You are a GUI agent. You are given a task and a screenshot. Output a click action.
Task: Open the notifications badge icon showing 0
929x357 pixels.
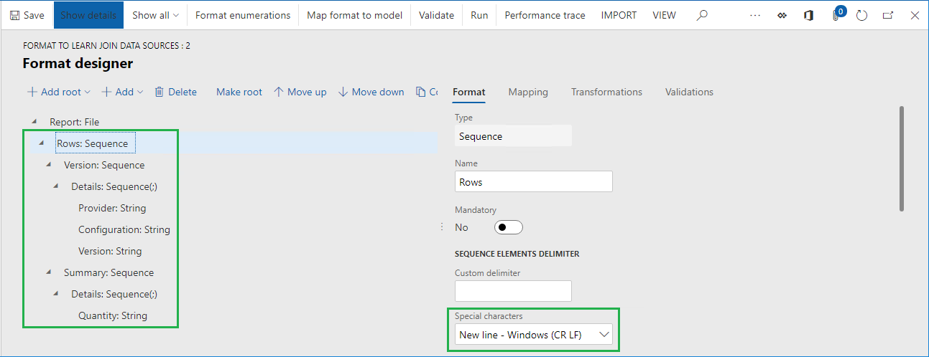(838, 14)
